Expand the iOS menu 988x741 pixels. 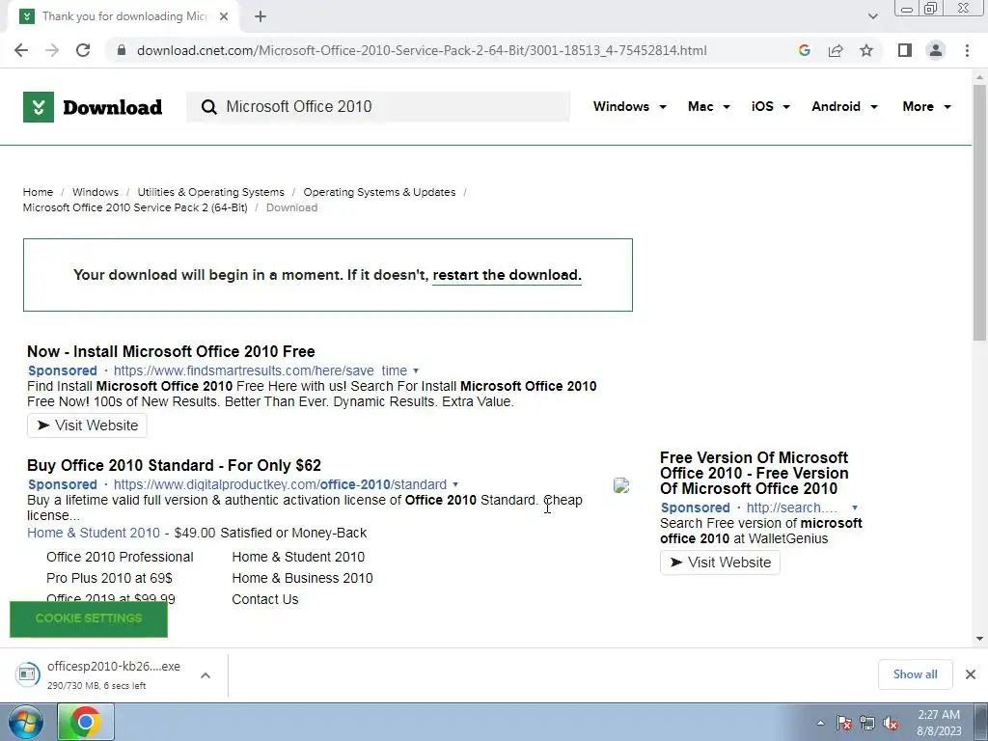point(770,106)
